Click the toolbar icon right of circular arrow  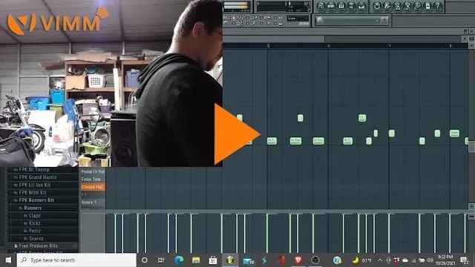tap(387, 6)
